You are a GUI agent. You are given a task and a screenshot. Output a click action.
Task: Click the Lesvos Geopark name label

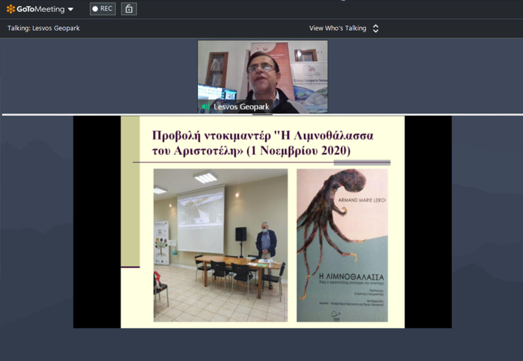(x=241, y=107)
